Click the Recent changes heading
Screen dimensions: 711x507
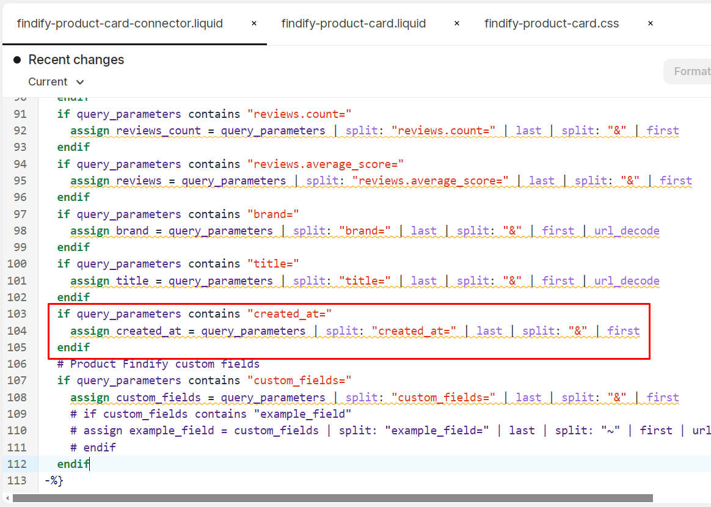point(76,60)
